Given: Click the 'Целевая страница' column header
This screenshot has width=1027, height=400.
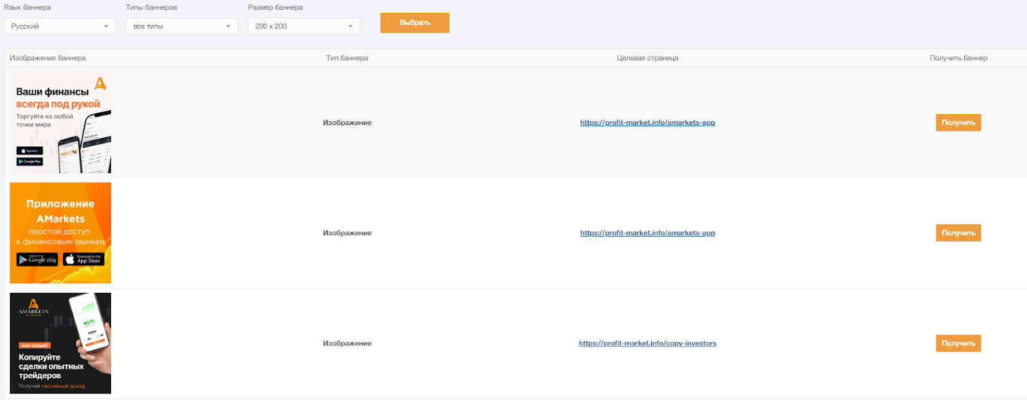Looking at the screenshot, I should tap(648, 58).
